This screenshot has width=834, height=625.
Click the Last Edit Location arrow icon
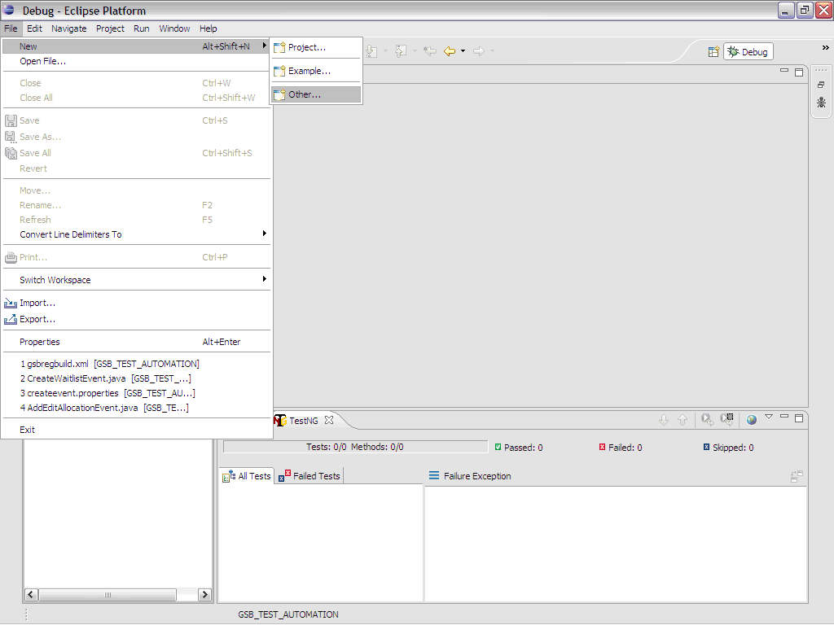(x=430, y=51)
